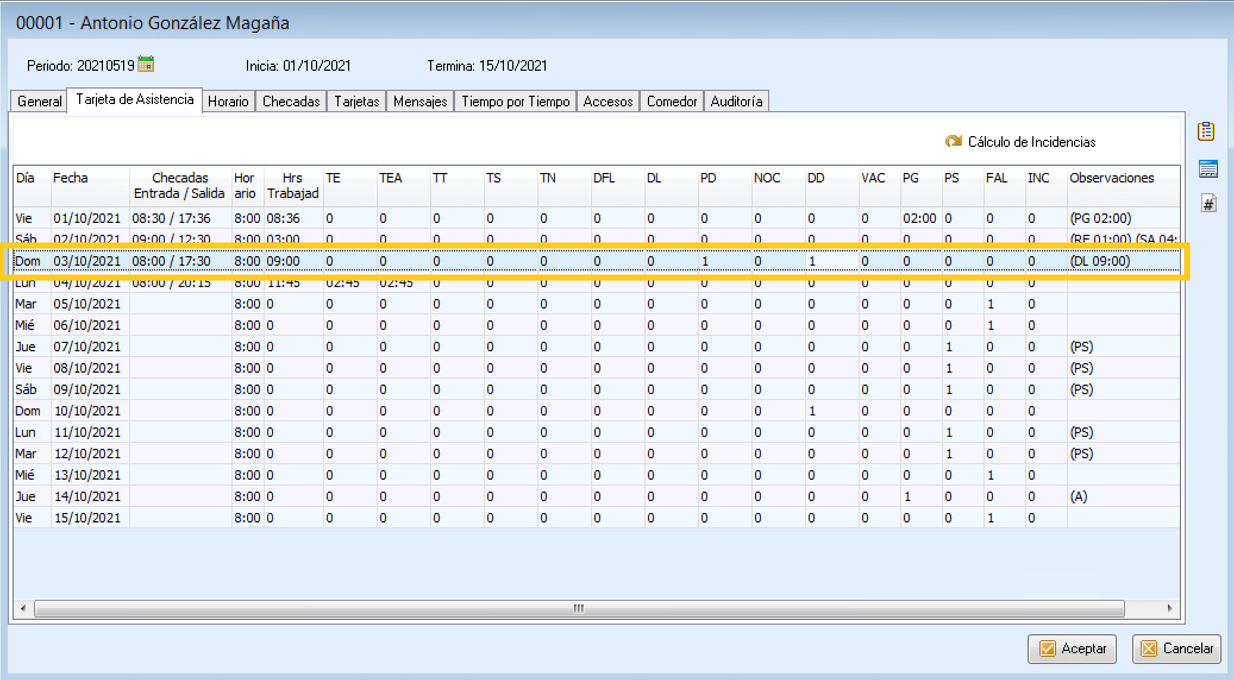
Task: Click the clipboard checklist icon on right
Action: tap(1206, 131)
